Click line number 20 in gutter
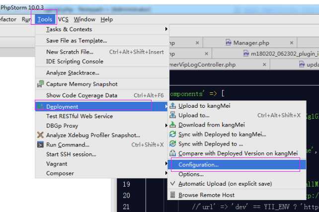Viewport: 319px width, 212px height. tap(127, 196)
